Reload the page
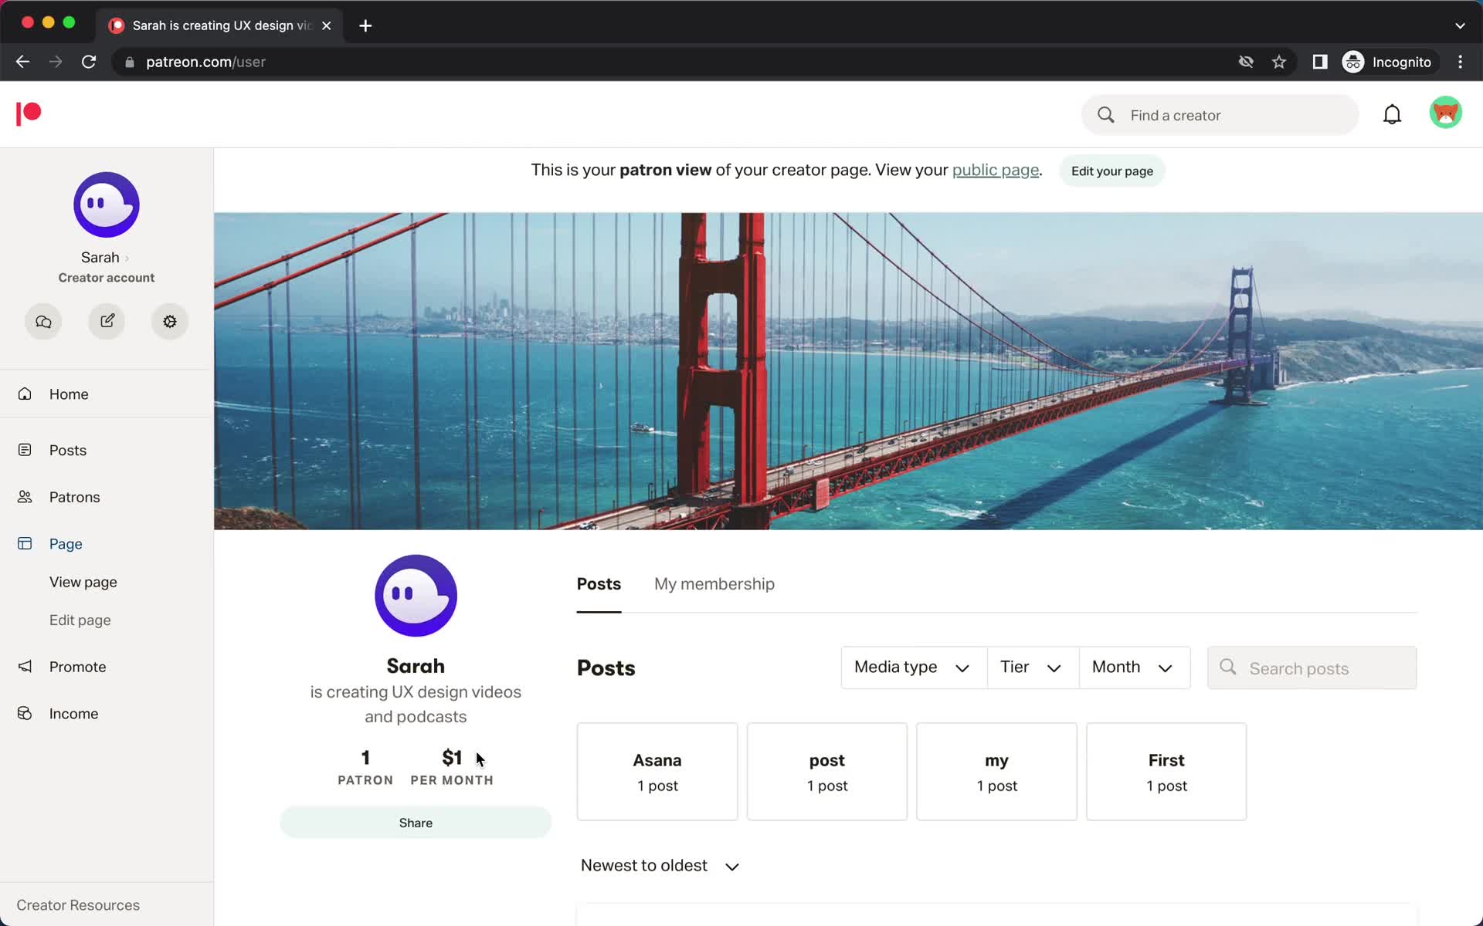Image resolution: width=1483 pixels, height=926 pixels. coord(89,62)
